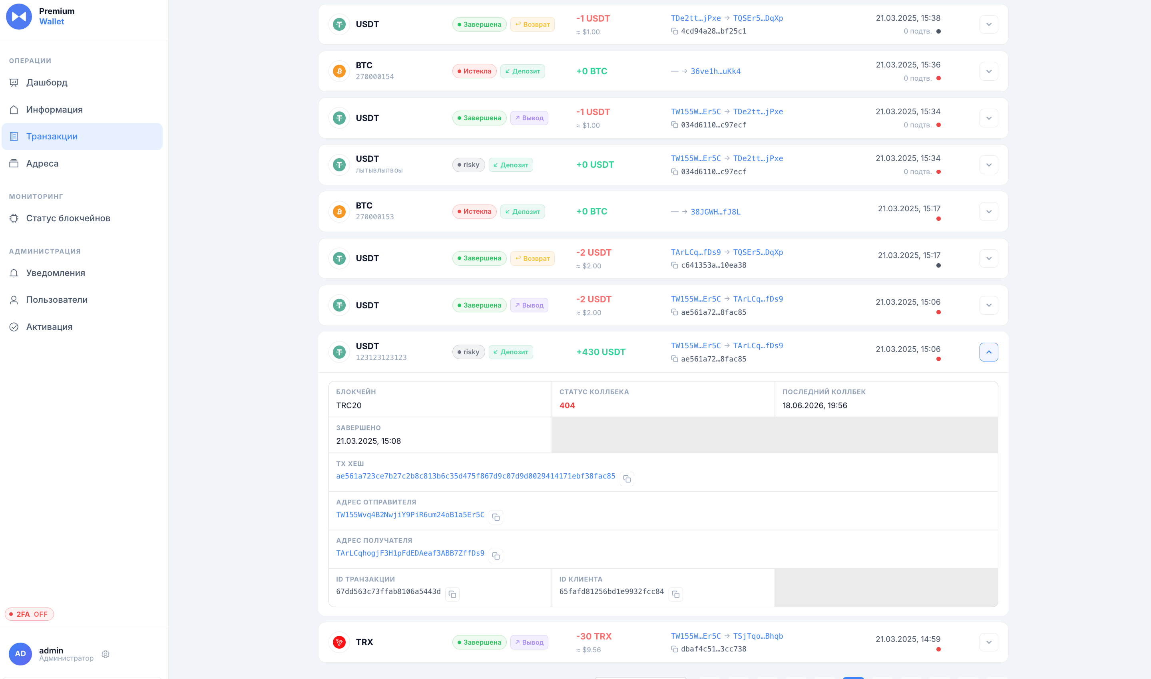This screenshot has width=1151, height=679.
Task: Click the AD user avatar
Action: click(20, 654)
